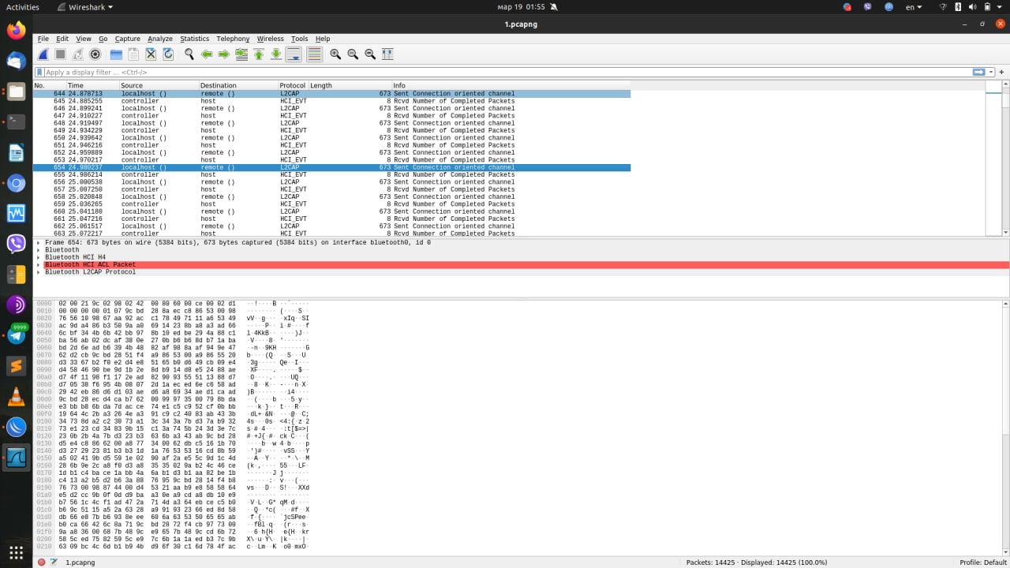Jump to the first packet
The image size is (1010, 568).
pyautogui.click(x=259, y=54)
